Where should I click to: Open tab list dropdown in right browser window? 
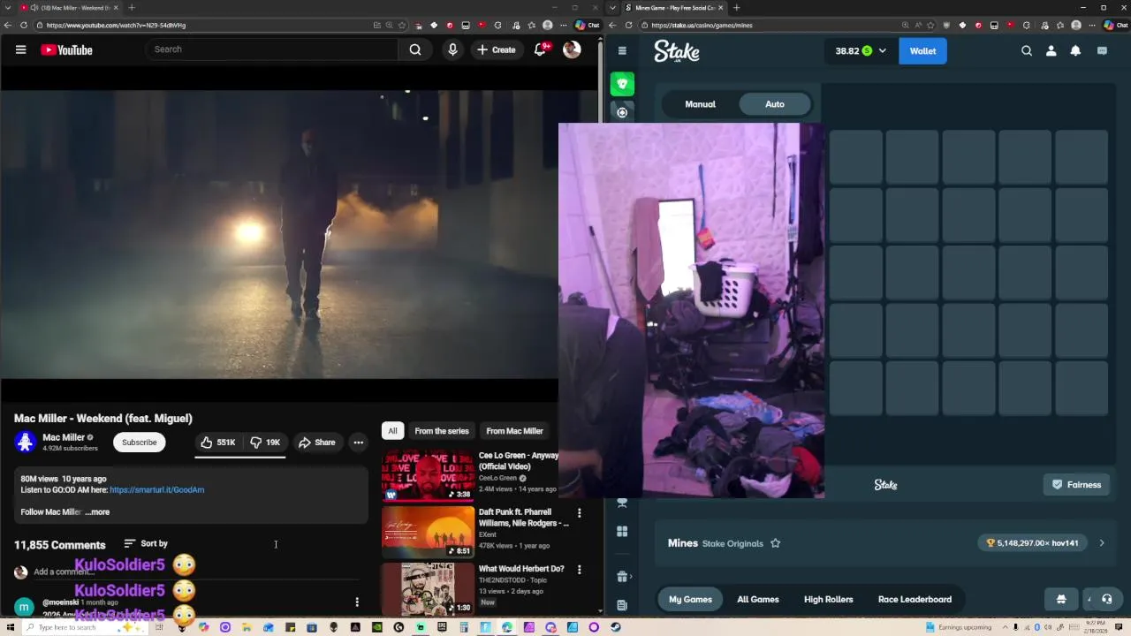tap(613, 8)
